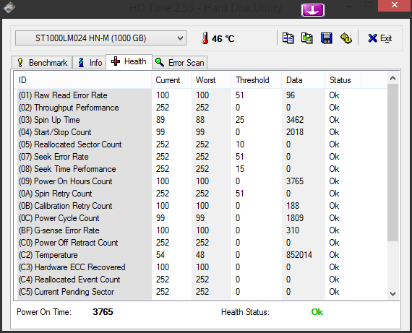The width and height of the screenshot is (412, 333).
Task: Close the HD Tune window
Action: [x=395, y=5]
